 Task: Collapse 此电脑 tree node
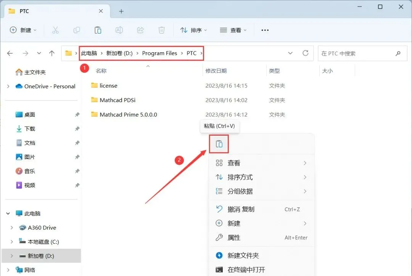pyautogui.click(x=8, y=213)
